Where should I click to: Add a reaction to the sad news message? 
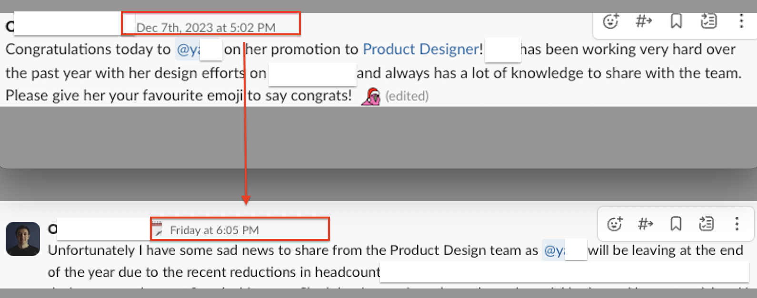tap(615, 224)
